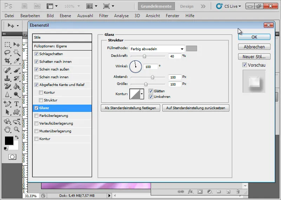Select the Dodge tool
The image size is (281, 200).
pyautogui.click(x=17, y=94)
